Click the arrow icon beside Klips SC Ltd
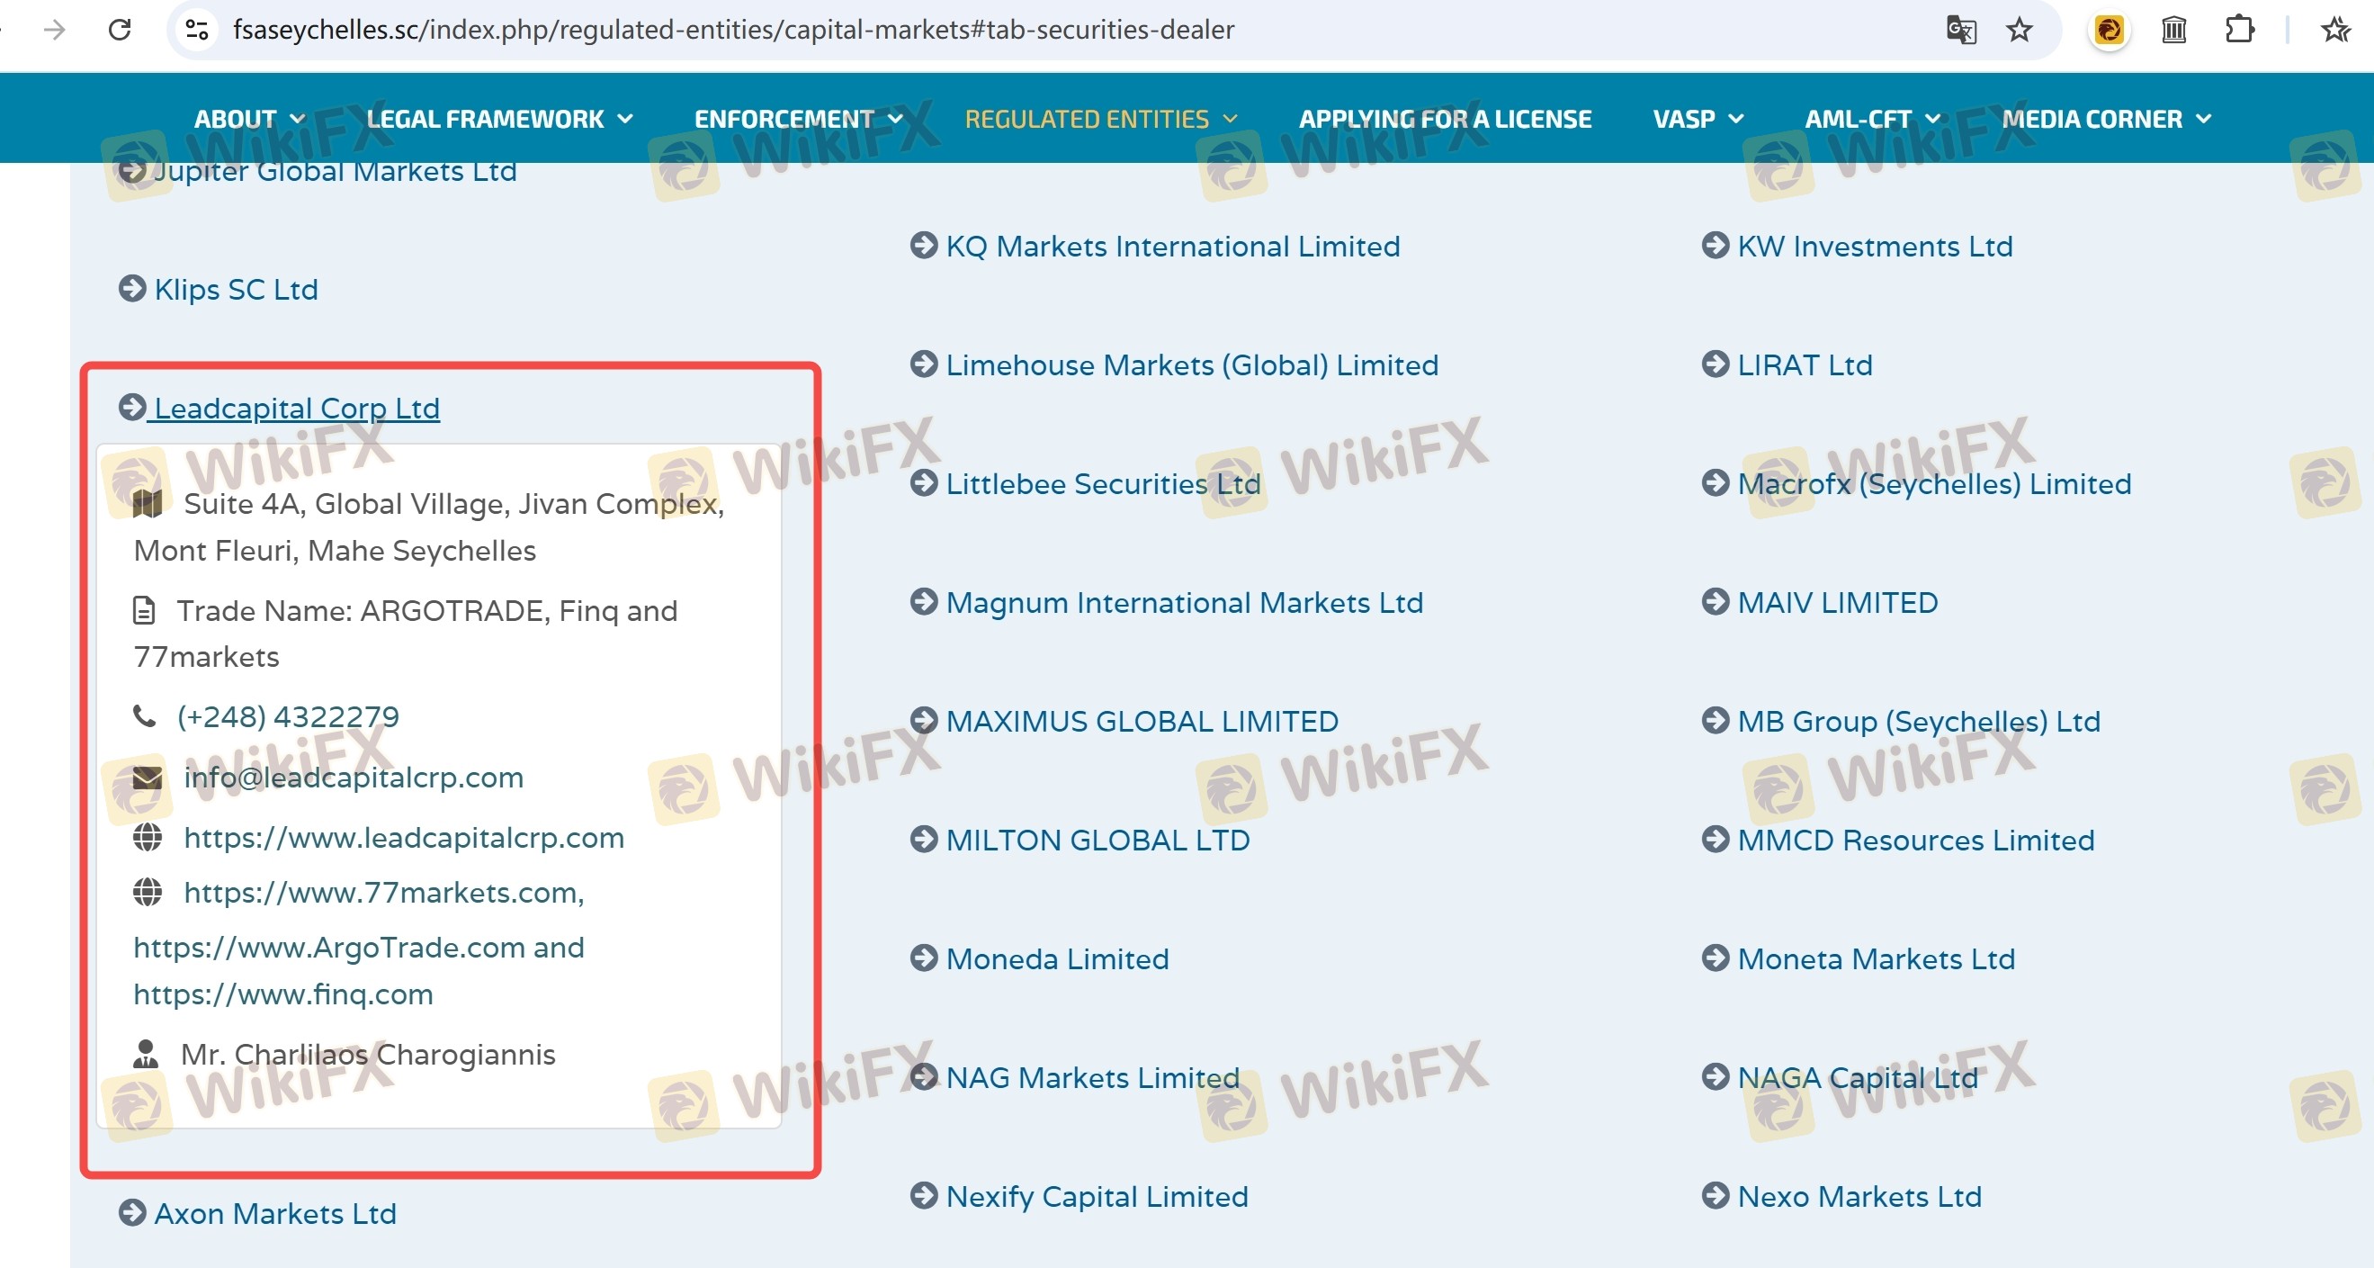Image resolution: width=2374 pixels, height=1268 pixels. click(131, 289)
